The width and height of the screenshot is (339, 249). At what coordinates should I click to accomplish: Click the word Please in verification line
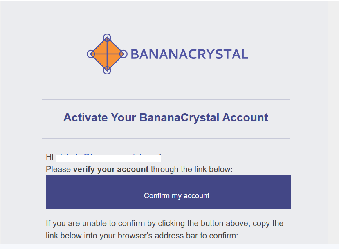tap(58, 169)
